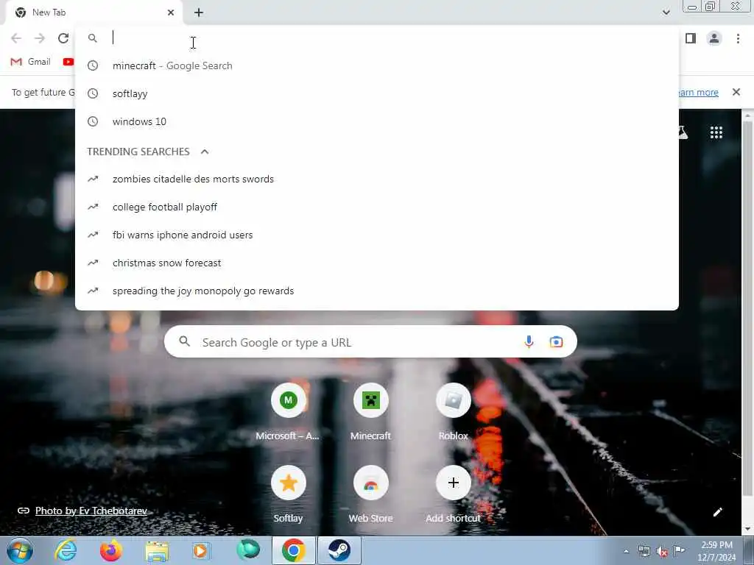The width and height of the screenshot is (754, 565).
Task: Open the taskbar clock and date
Action: 716,551
